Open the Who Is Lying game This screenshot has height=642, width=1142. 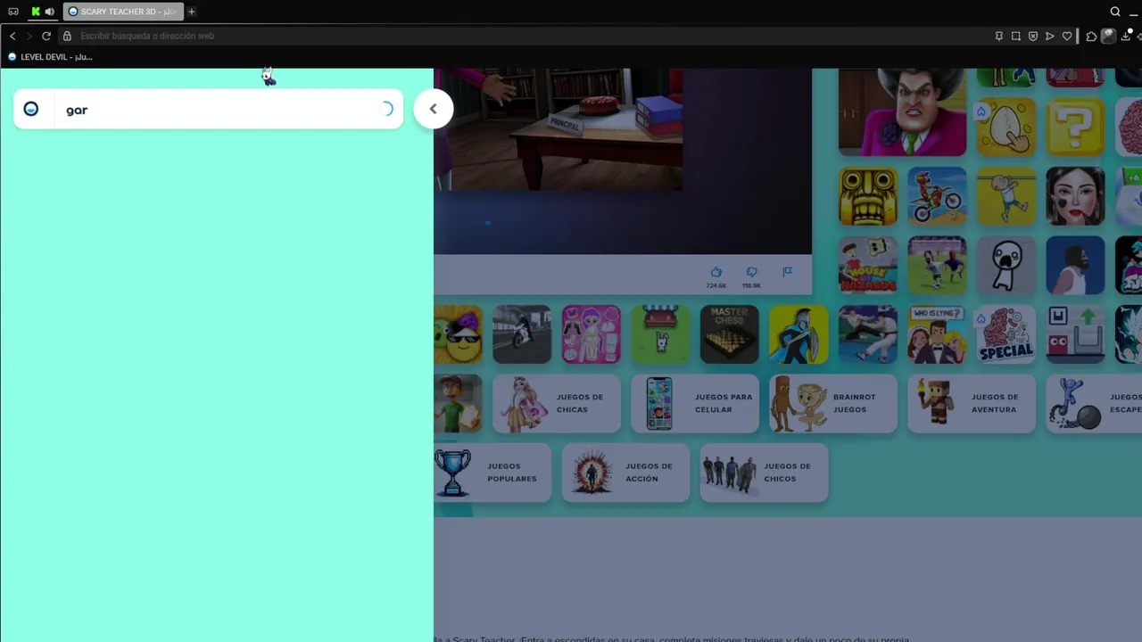937,334
